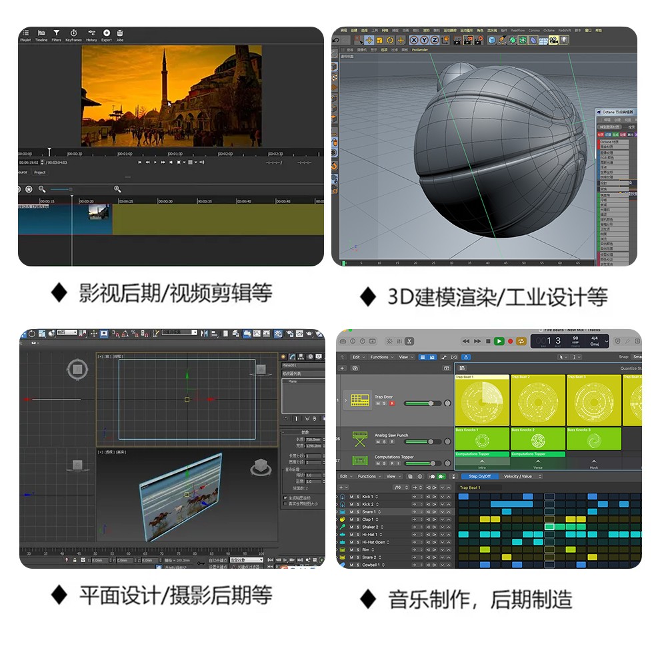Open the Hierarchy panel icon in 3ds Max
The width and height of the screenshot is (660, 654).
(x=301, y=357)
